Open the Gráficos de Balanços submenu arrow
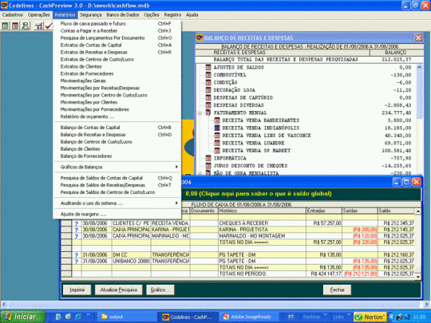The width and height of the screenshot is (431, 323). click(176, 167)
